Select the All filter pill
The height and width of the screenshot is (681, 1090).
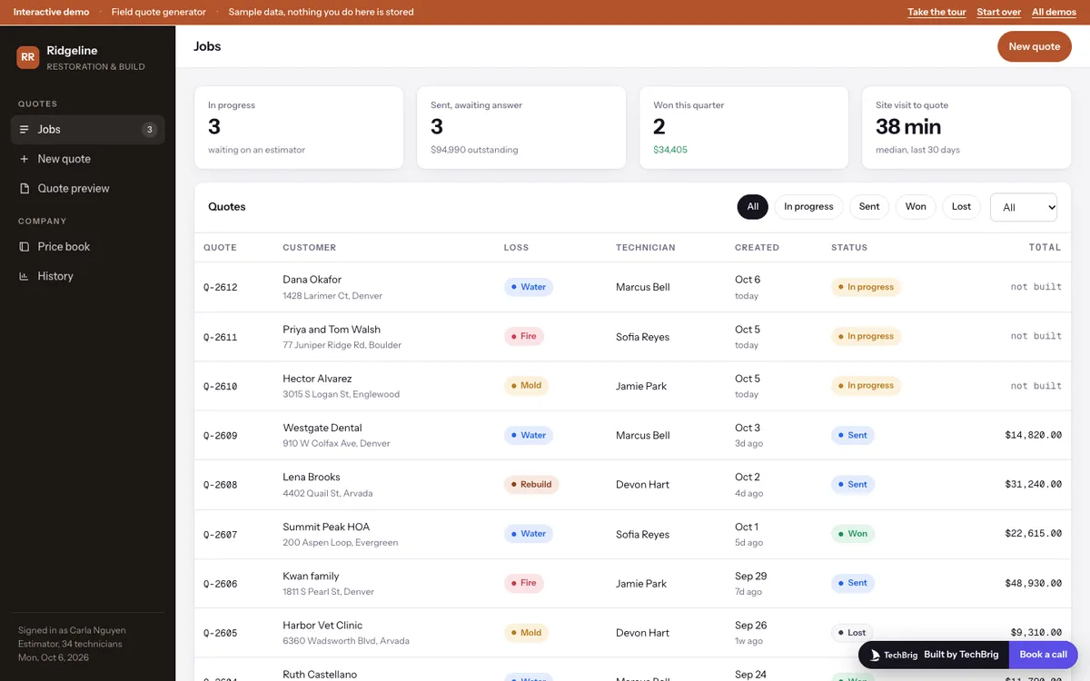click(752, 207)
